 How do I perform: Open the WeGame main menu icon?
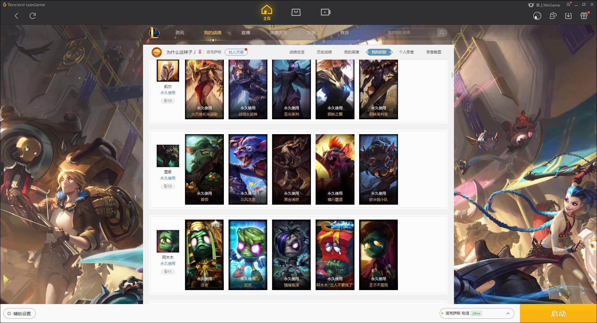click(568, 5)
